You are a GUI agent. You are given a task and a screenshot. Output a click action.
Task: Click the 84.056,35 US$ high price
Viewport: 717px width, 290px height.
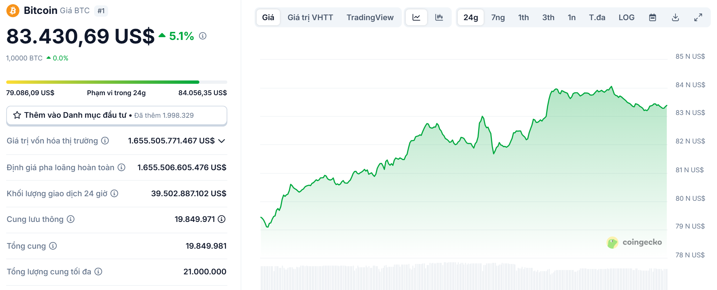coord(203,93)
